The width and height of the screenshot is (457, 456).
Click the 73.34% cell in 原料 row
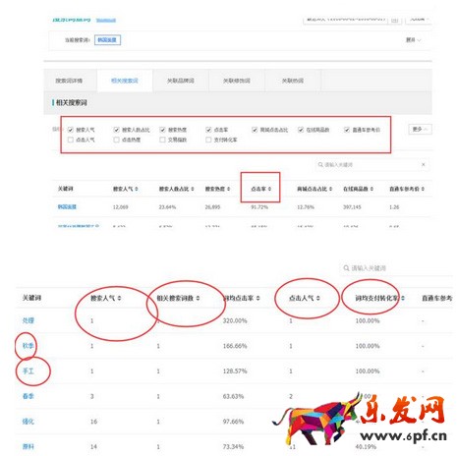233,447
